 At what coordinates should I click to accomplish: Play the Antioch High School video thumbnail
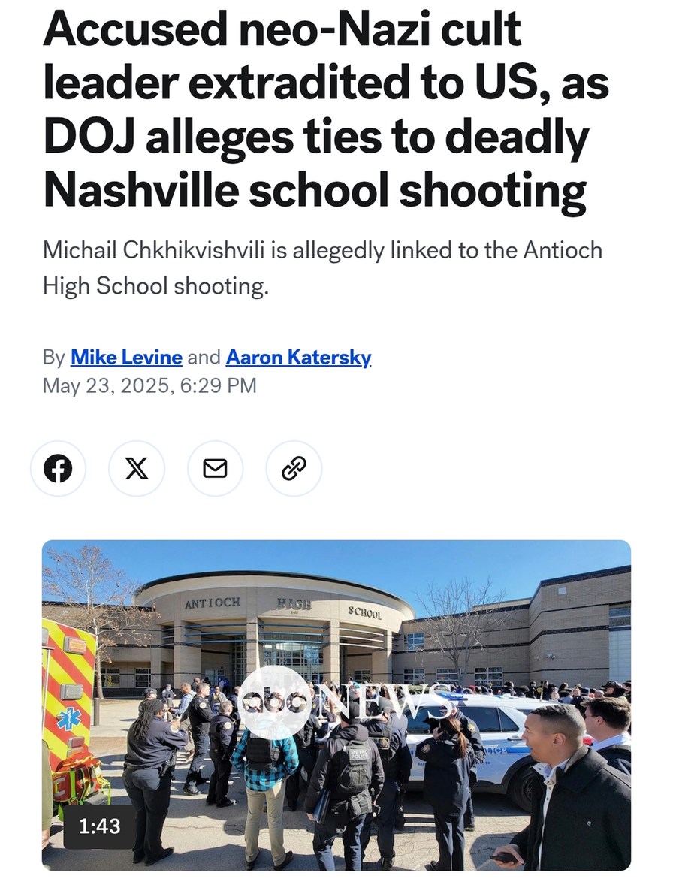coord(336,705)
